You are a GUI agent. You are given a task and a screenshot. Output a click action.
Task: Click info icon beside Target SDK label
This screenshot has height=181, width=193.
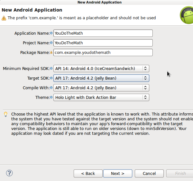pyautogui.click(x=51, y=78)
